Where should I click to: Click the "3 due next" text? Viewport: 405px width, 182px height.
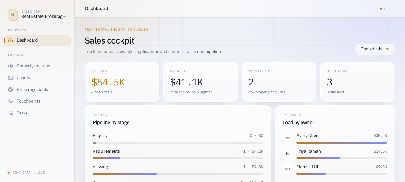(335, 92)
